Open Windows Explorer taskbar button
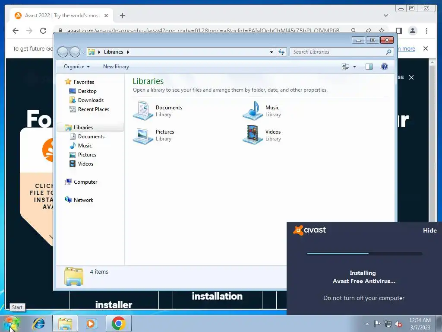The width and height of the screenshot is (442, 332). point(65,323)
